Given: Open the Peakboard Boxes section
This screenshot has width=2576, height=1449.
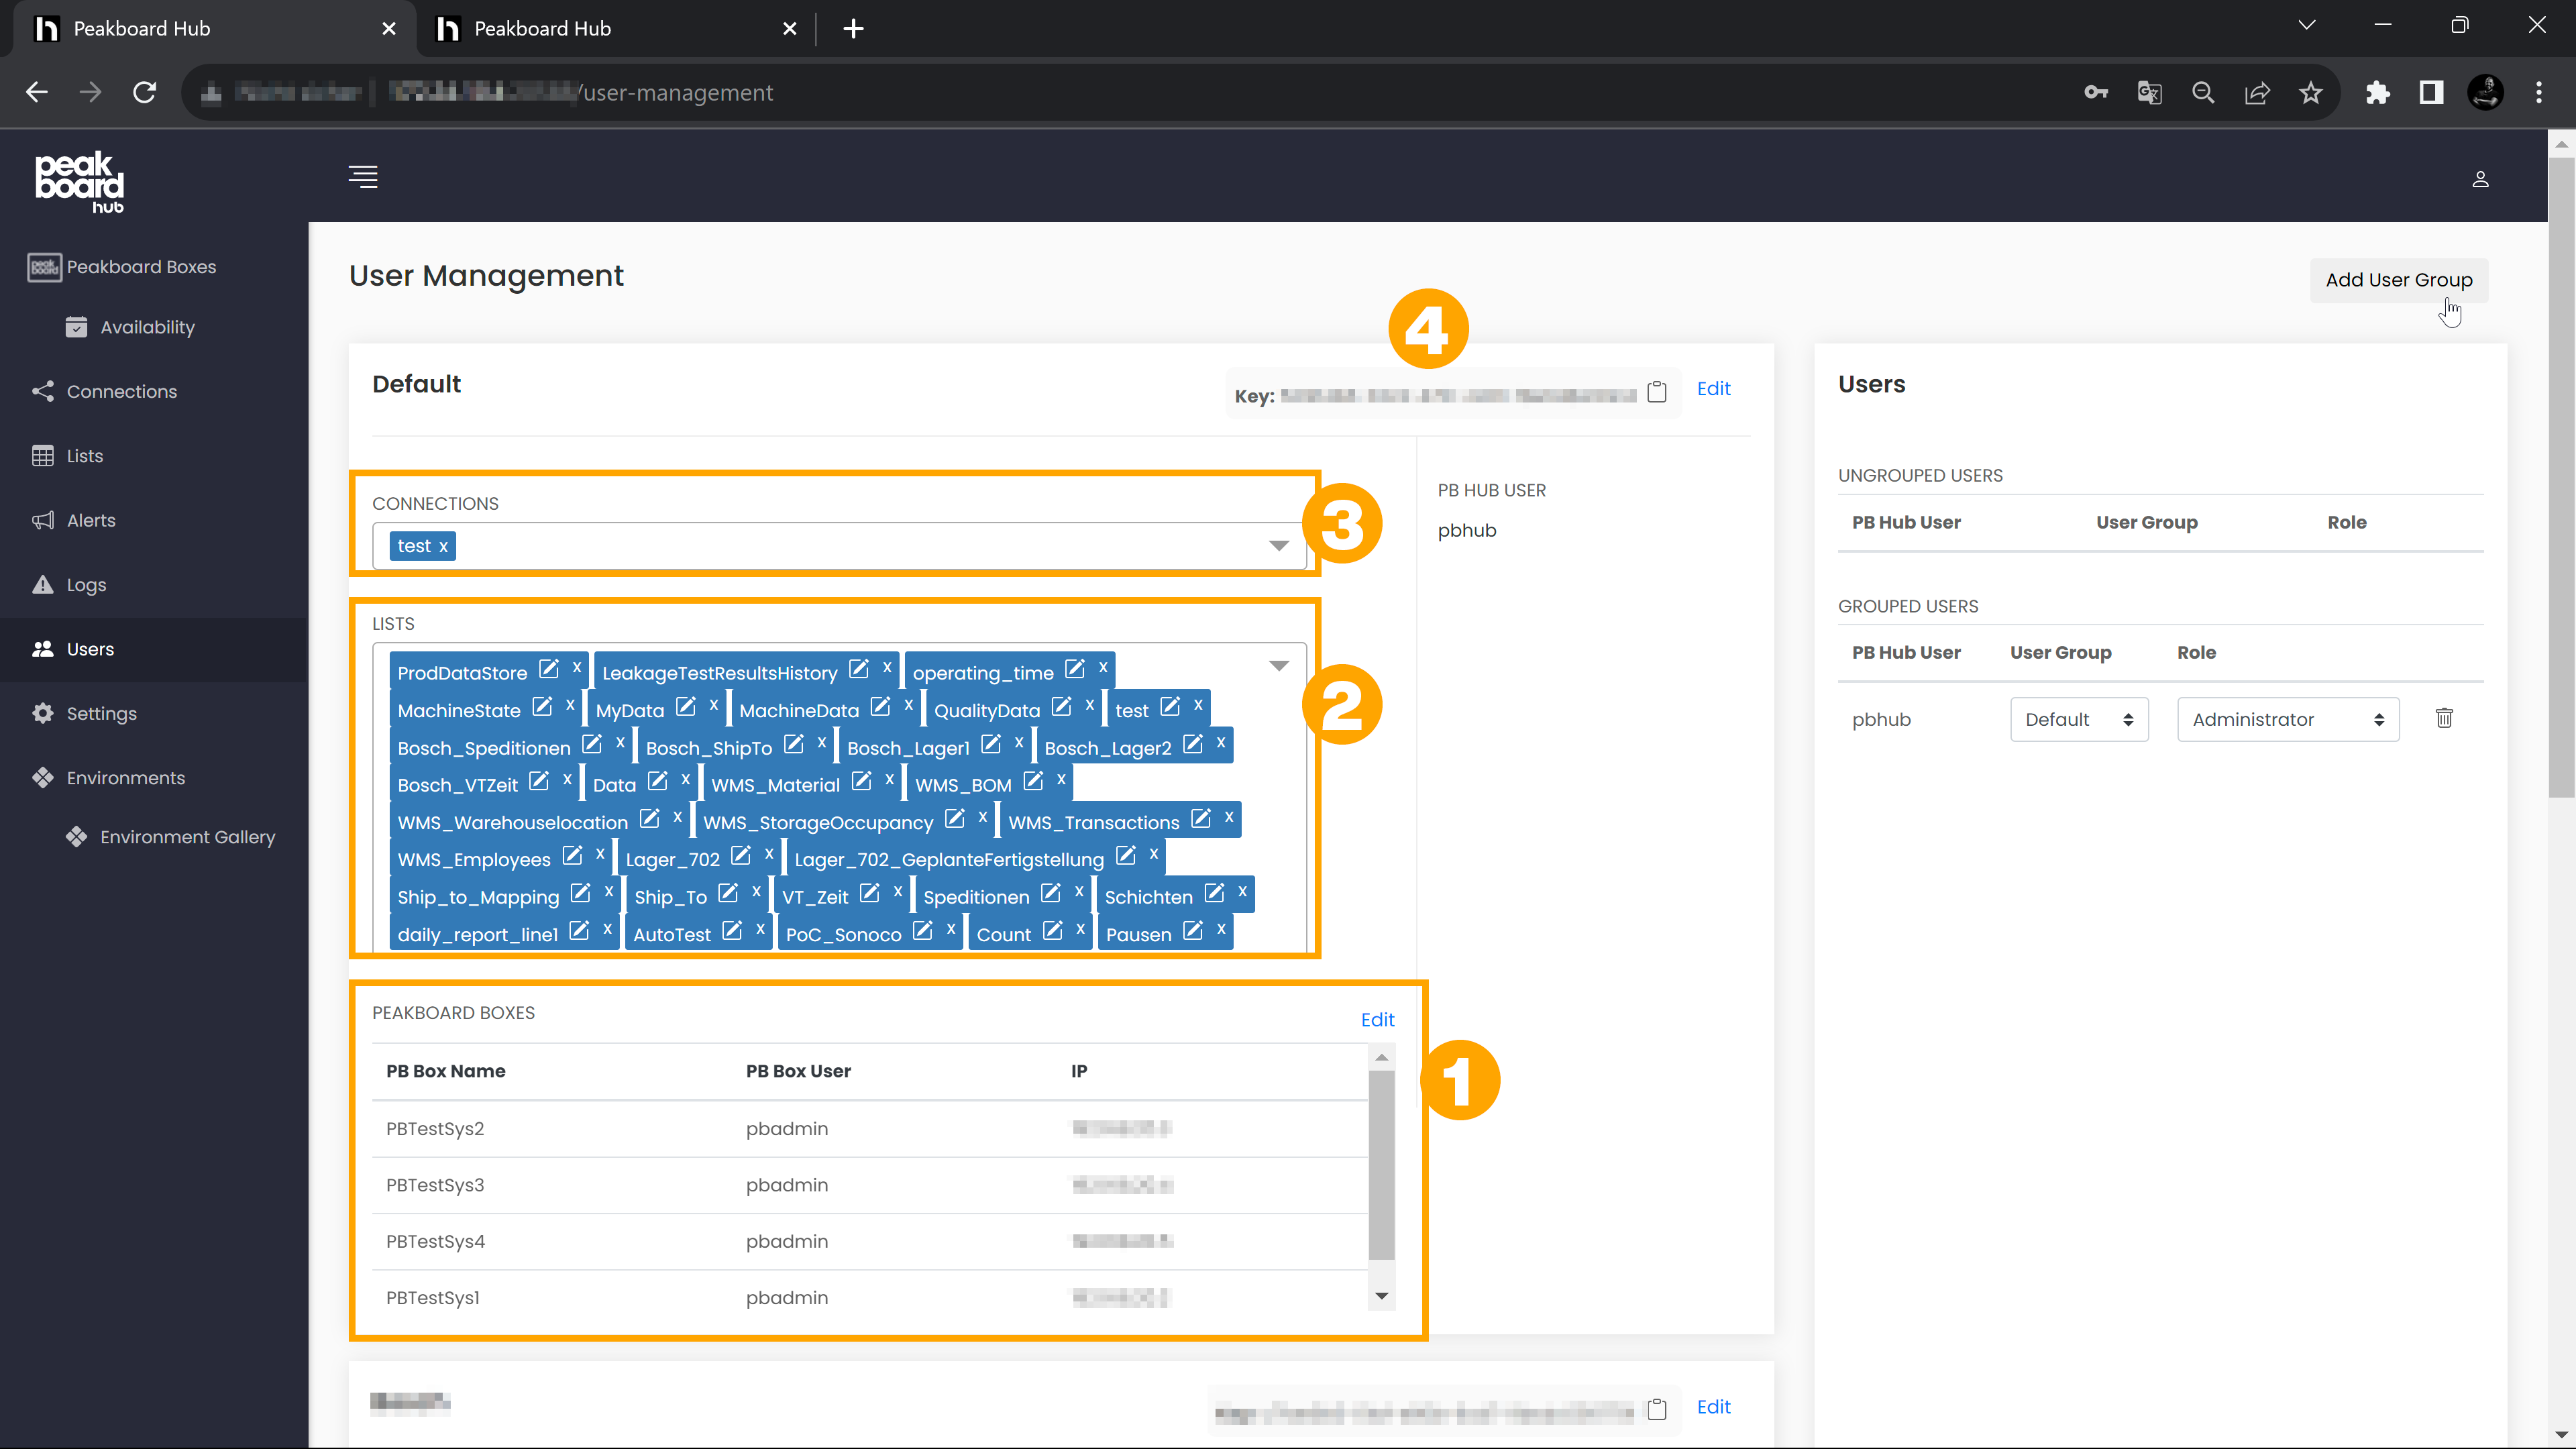Looking at the screenshot, I should (142, 266).
